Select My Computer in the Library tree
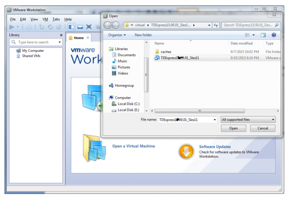Screen dimensions: 290x199 click(x=30, y=51)
